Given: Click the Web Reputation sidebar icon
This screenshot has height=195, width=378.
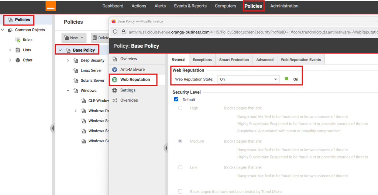Looking at the screenshot, I should pyautogui.click(x=114, y=80).
